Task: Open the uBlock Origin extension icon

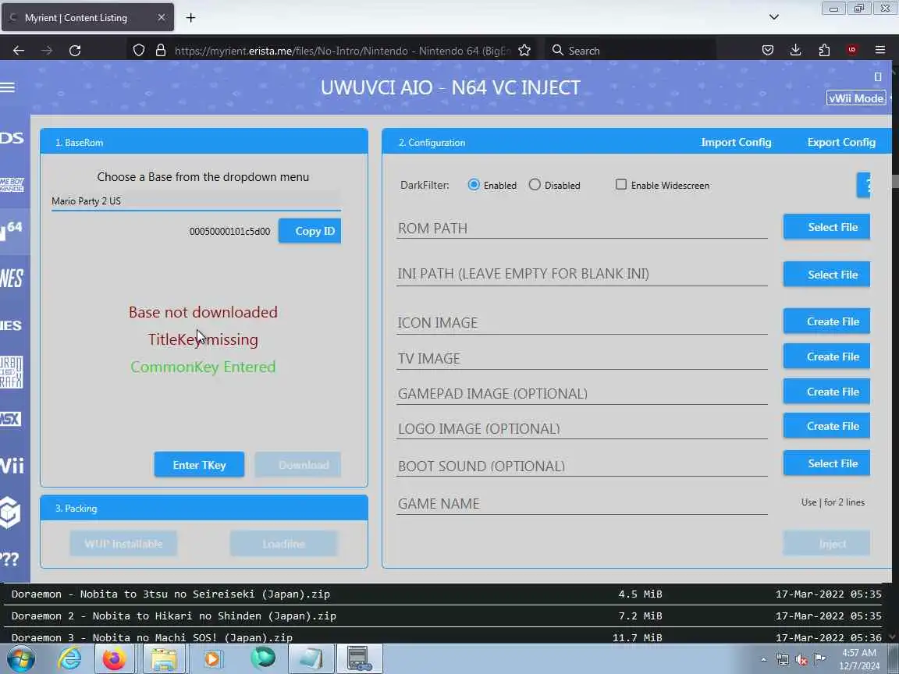Action: (852, 50)
